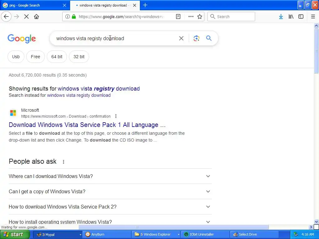Focus the toolbar Search field
Viewport: 319px width, 239px height.
(231, 17)
